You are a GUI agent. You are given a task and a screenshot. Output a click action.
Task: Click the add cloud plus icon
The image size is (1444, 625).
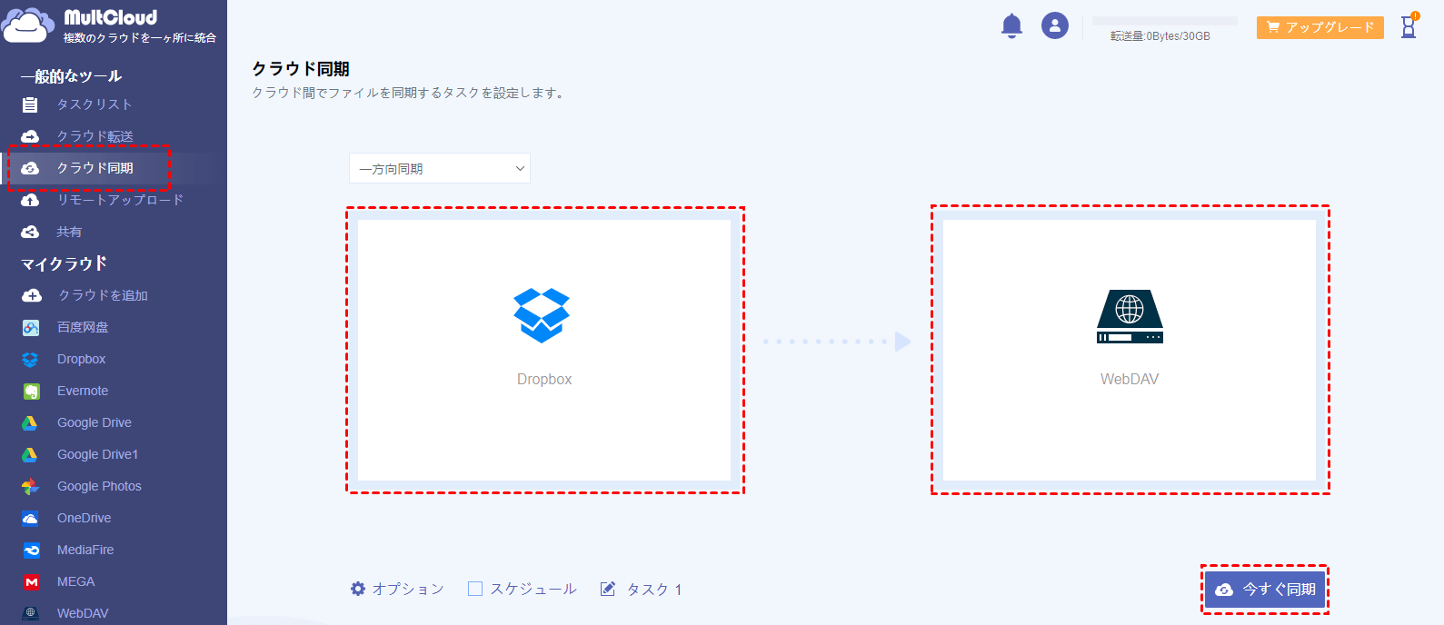[32, 295]
